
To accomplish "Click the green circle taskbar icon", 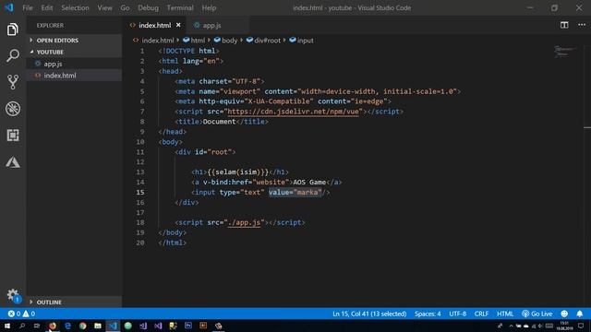I will pos(128,326).
